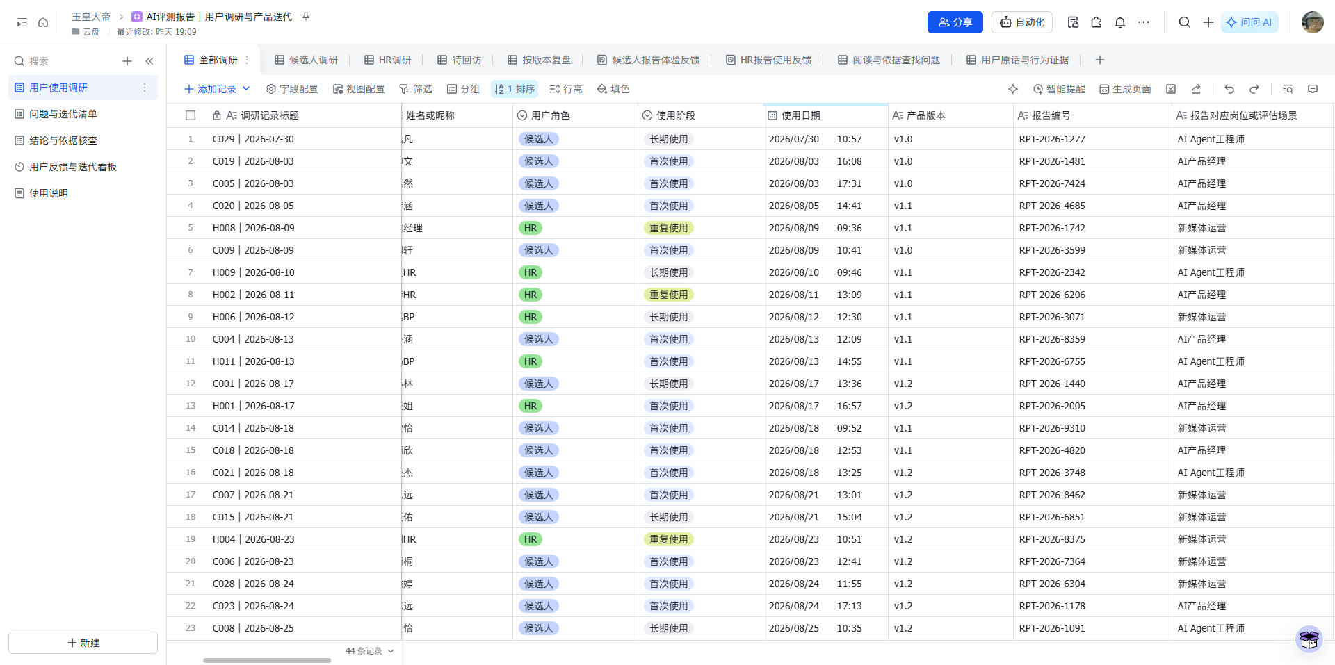This screenshot has height=665, width=1335.
Task: Click the checklist form icon in toolbar
Action: (1171, 89)
